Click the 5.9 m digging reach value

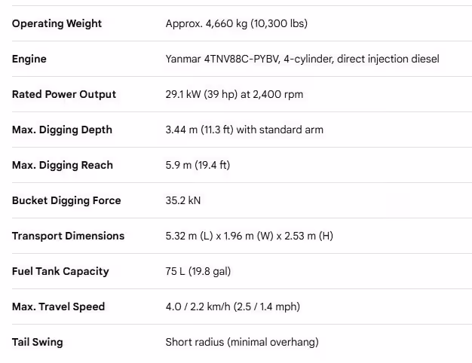point(198,165)
